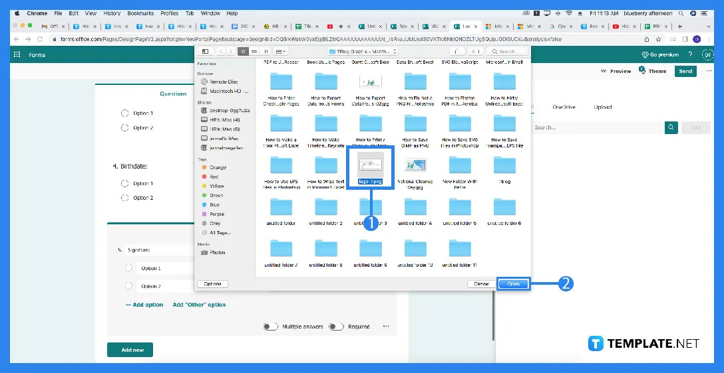Image resolution: width=724 pixels, height=373 pixels.
Task: Open the Forms app launcher grid
Action: click(17, 54)
